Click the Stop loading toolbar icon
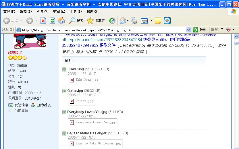The height and width of the screenshot is (149, 239). [x=43, y=21]
